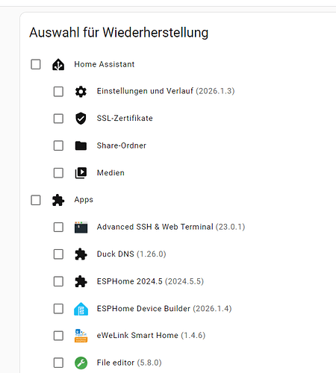Check the Medien checkbox
Viewport: 336px width, 373px height.
click(x=58, y=173)
